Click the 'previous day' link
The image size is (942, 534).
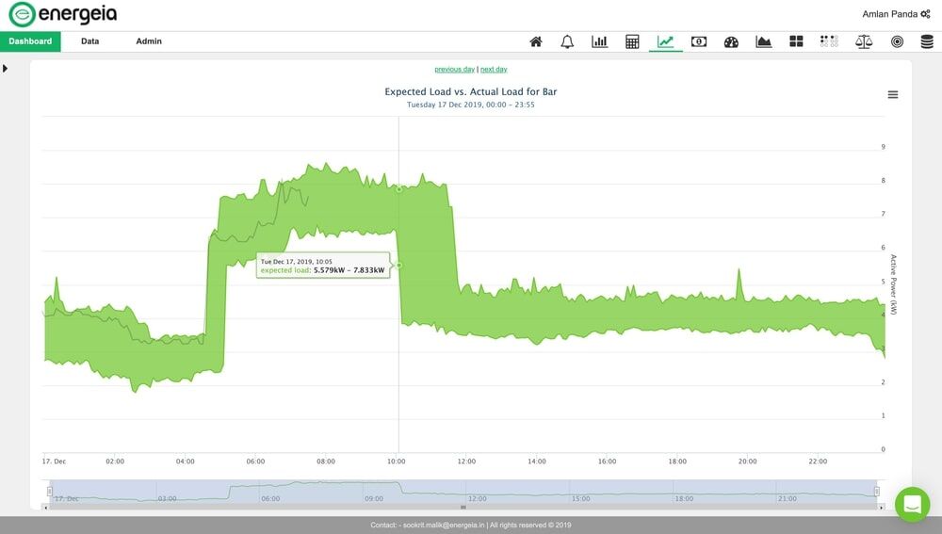(454, 70)
